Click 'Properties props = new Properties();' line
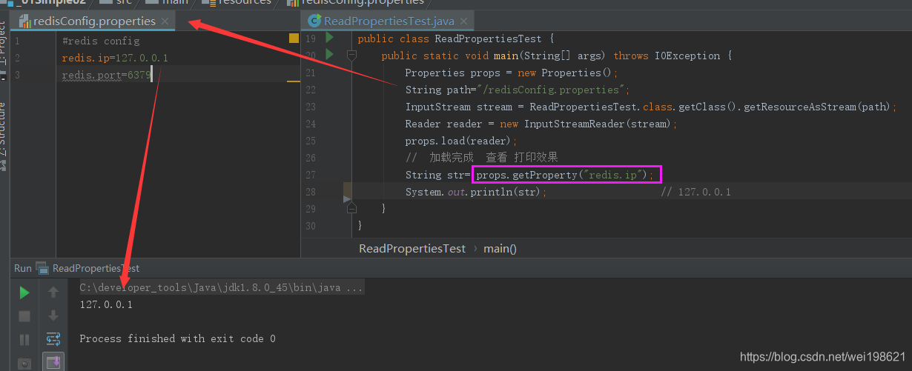The width and height of the screenshot is (912, 371). (x=512, y=73)
